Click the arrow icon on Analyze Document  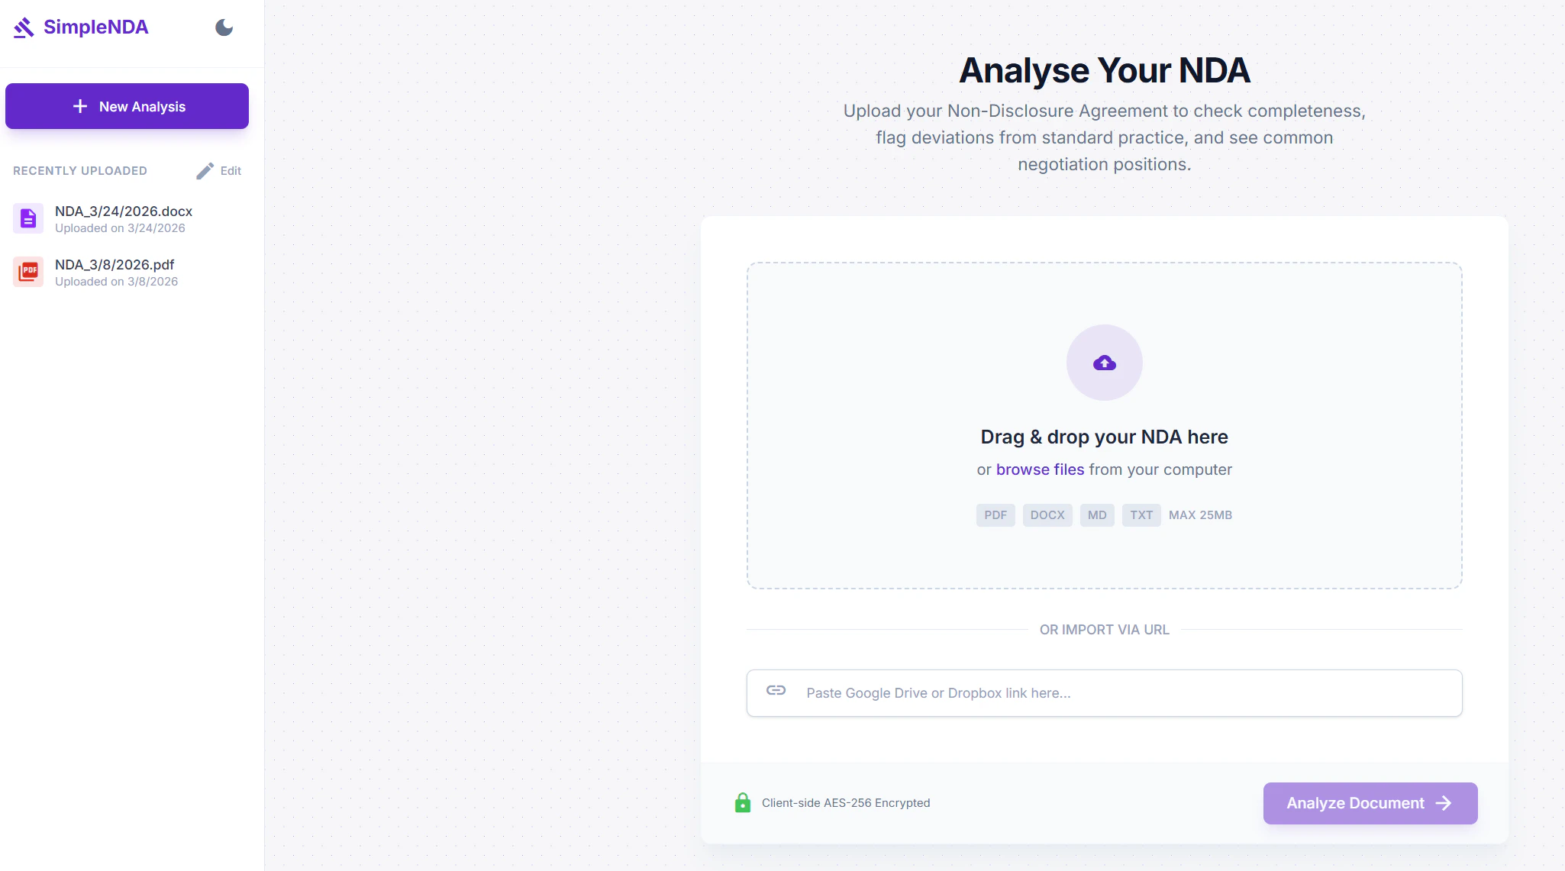(x=1443, y=803)
